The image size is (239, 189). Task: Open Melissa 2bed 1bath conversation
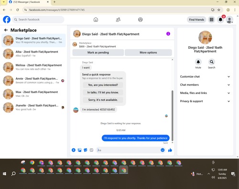[33, 67]
